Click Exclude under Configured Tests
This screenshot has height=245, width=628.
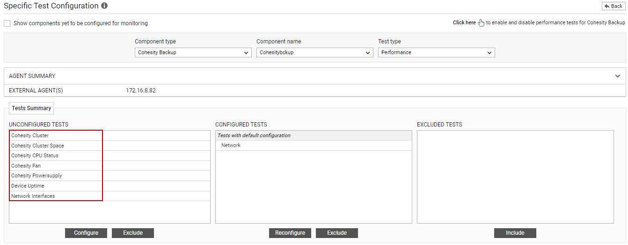pos(337,233)
